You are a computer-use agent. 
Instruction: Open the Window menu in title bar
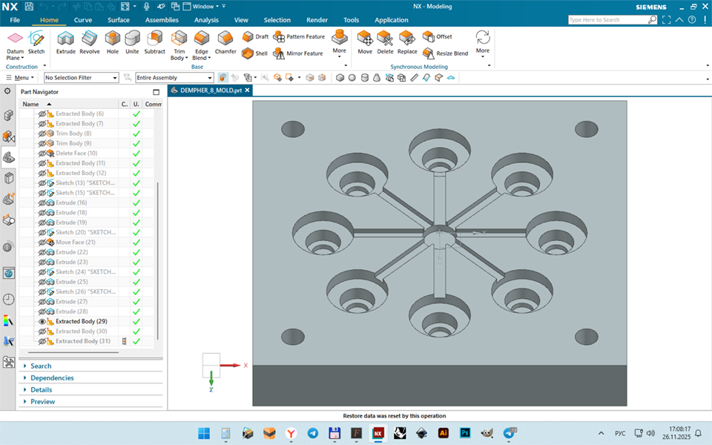(x=202, y=7)
